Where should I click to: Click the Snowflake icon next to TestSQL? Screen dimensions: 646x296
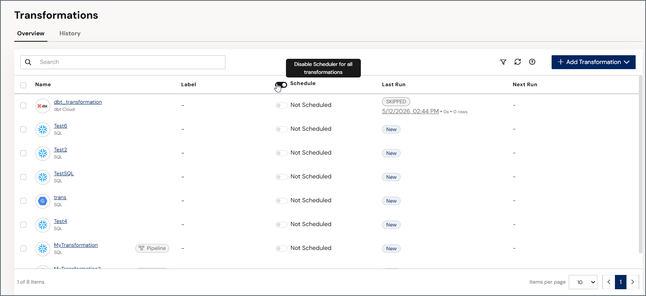pyautogui.click(x=43, y=177)
